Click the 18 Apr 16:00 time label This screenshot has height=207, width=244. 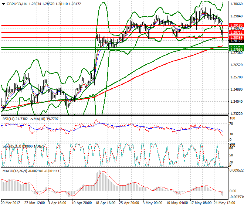105,203
